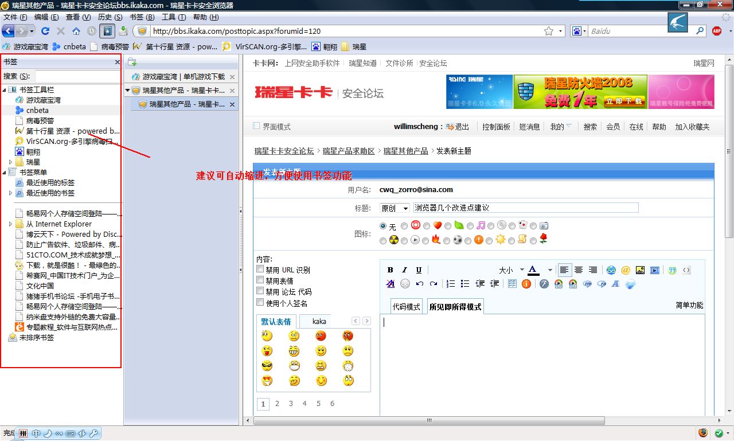Choose the rose post icon radio button
Image resolution: width=734 pixels, height=441 pixels.
533,241
